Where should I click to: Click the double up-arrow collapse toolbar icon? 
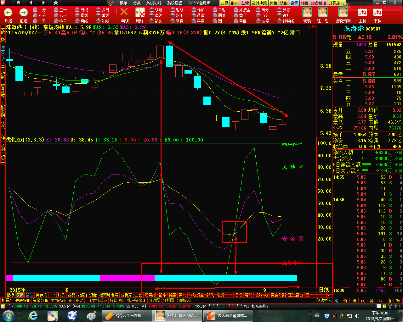tap(55, 3)
